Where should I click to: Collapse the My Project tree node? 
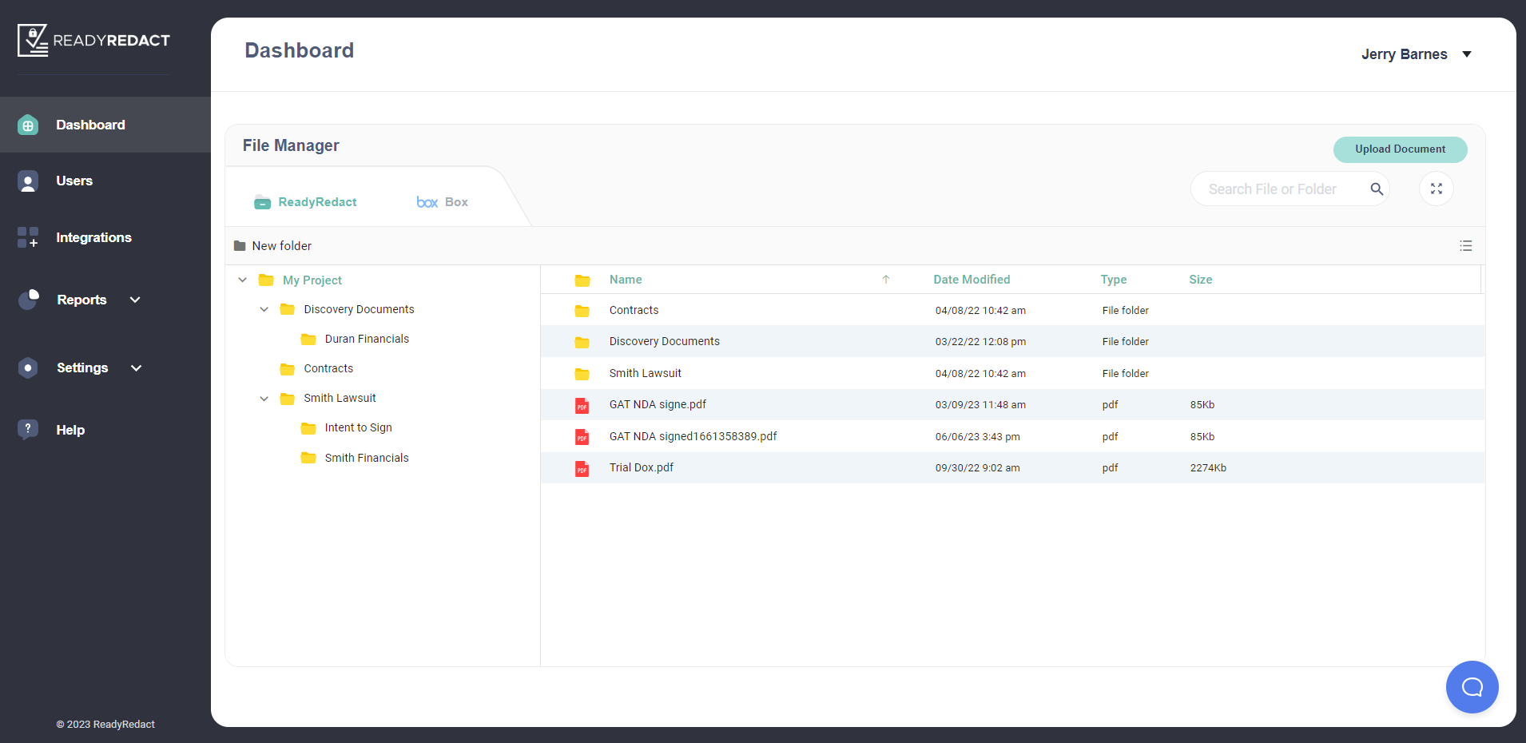click(243, 280)
